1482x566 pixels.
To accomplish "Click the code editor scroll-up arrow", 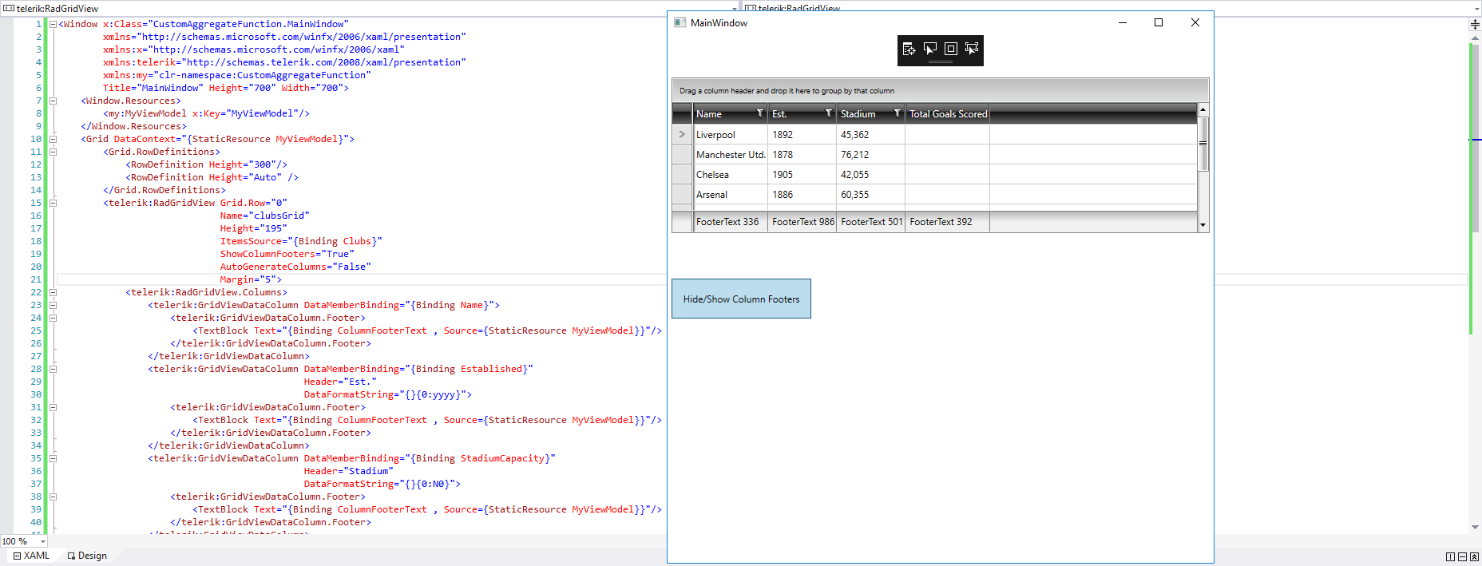I will point(1475,37).
